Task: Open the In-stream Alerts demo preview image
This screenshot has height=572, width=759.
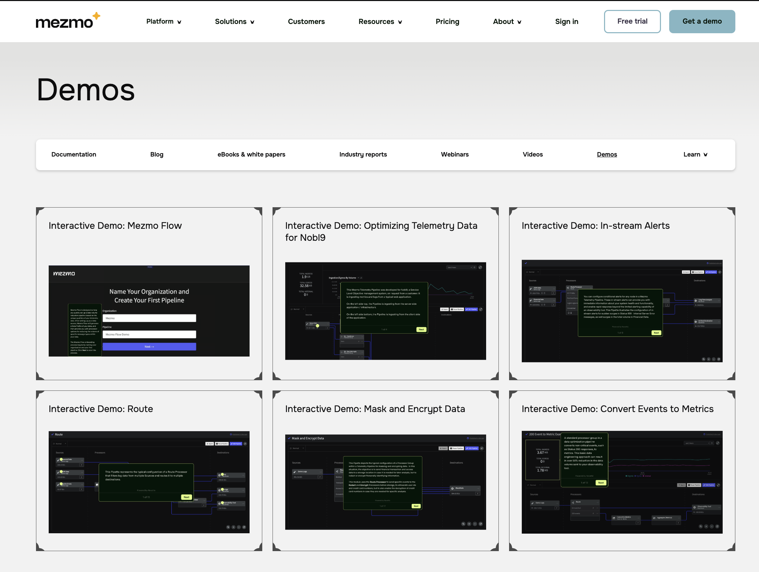Action: click(622, 311)
